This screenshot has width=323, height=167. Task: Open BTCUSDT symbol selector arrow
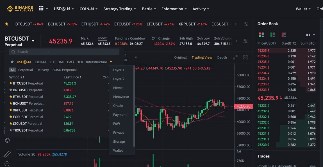[33, 41]
